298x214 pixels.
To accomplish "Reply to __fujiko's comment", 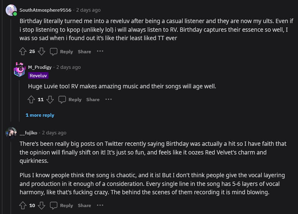I will click(62, 205).
